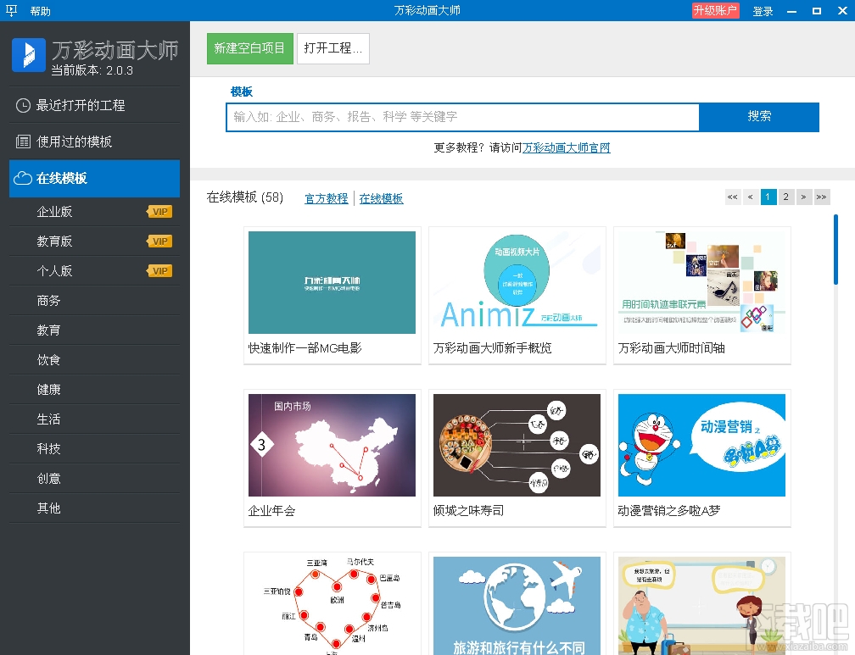
Task: Open the 旅游和旅行有什么不同 template
Action: [517, 605]
